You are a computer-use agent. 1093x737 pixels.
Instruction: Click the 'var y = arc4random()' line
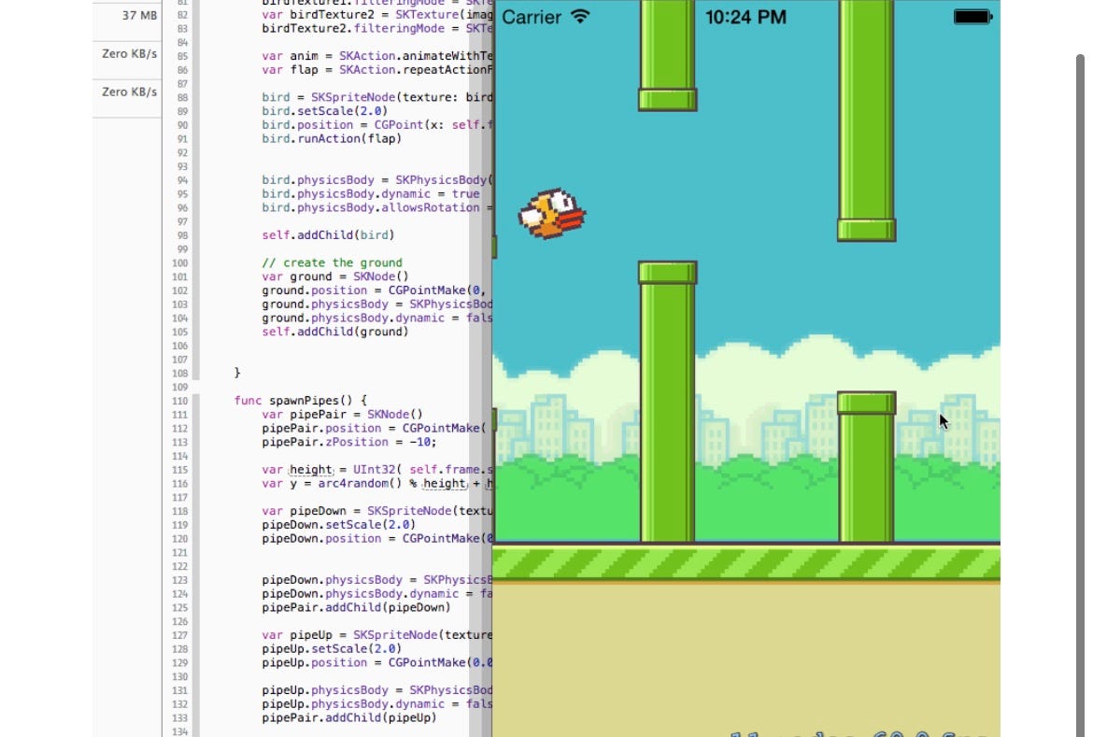pos(377,484)
